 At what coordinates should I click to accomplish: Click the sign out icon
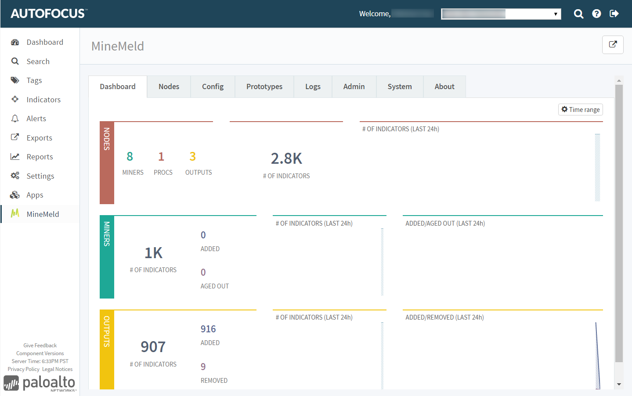point(614,14)
